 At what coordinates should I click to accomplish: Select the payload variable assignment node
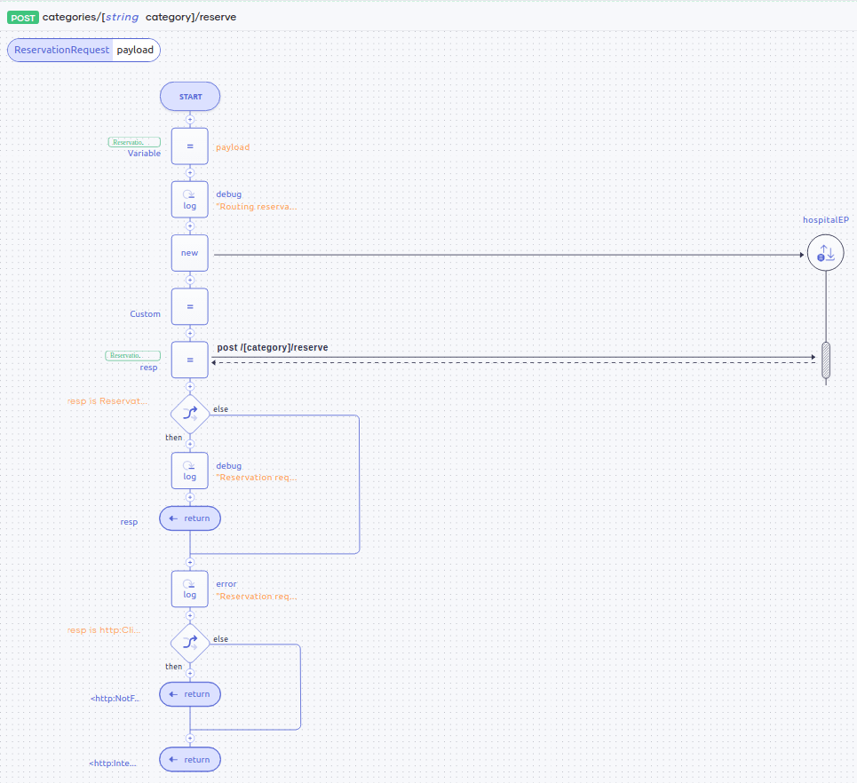(x=190, y=146)
